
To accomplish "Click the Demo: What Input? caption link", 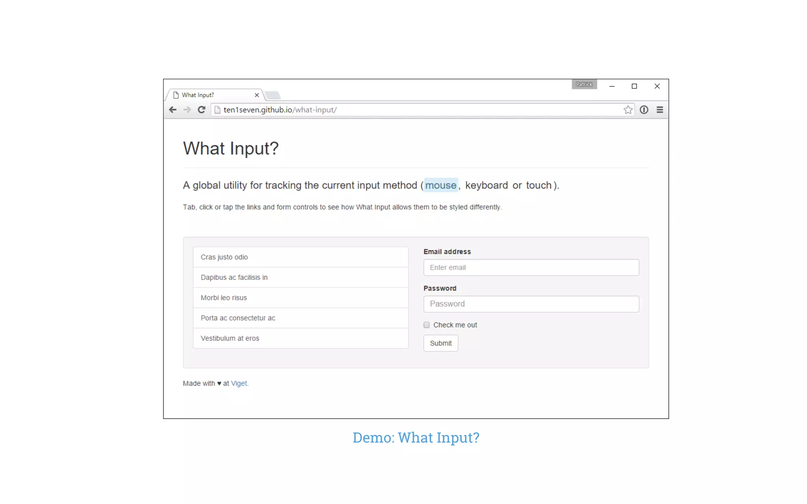I will (416, 437).
